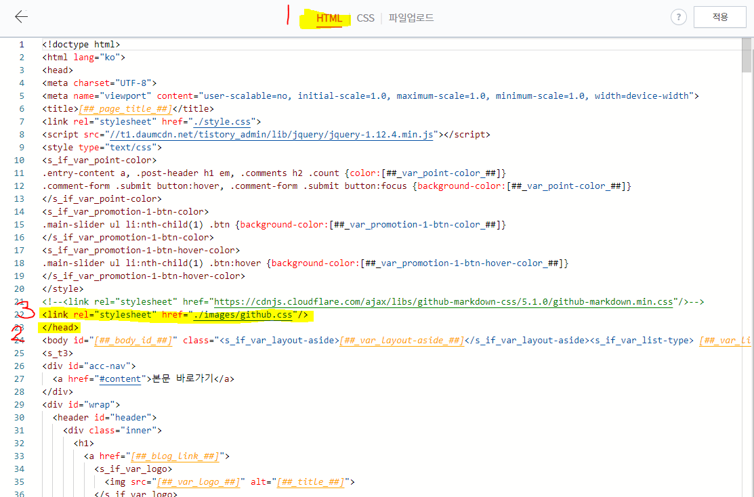Click the [##_var_logo_##] placeholder
The image size is (754, 497).
[x=198, y=481]
